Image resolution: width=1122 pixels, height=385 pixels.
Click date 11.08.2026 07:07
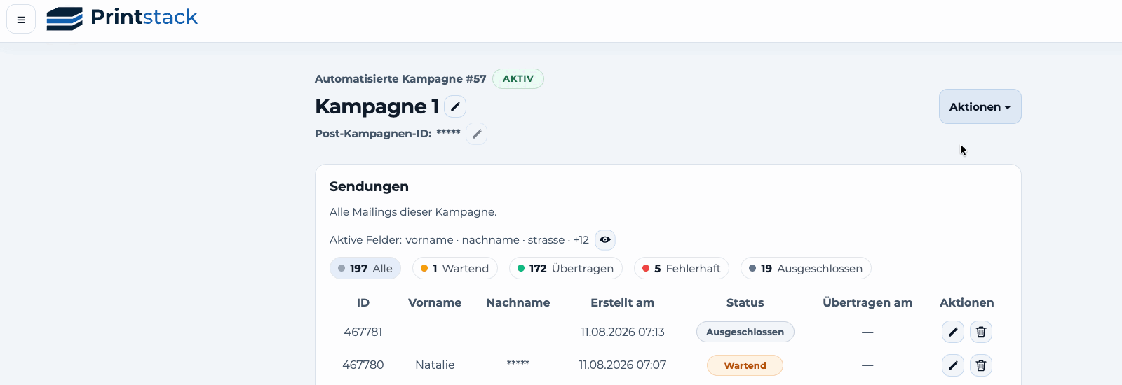623,365
